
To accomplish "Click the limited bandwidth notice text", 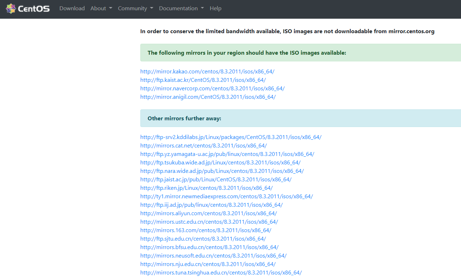I will click(287, 31).
